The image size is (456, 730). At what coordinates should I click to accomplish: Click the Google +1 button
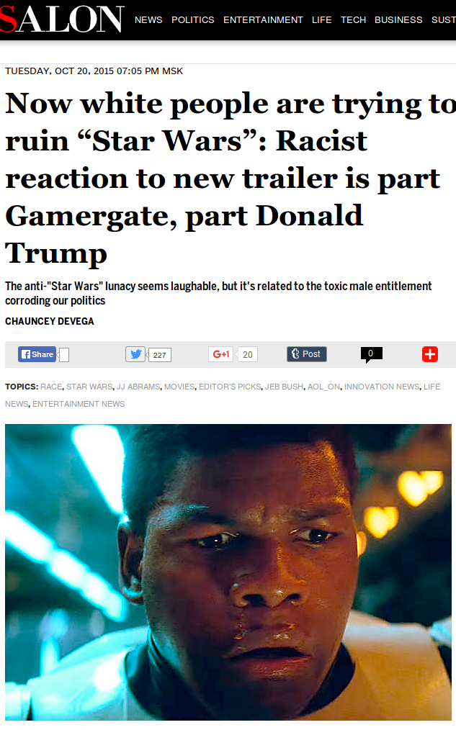pyautogui.click(x=221, y=354)
